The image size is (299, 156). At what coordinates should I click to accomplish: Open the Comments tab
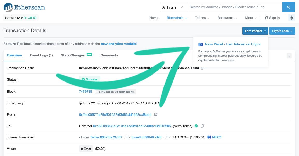click(109, 55)
